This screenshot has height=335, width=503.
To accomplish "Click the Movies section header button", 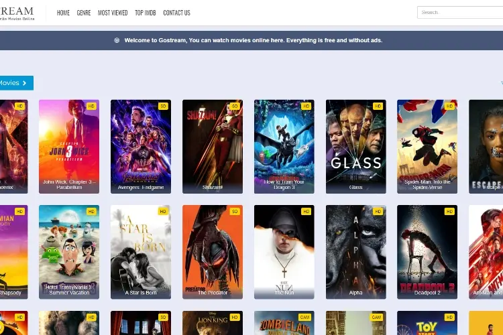I will (17, 83).
